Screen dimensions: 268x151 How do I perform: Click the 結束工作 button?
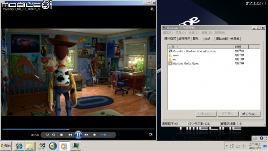tap(206, 114)
